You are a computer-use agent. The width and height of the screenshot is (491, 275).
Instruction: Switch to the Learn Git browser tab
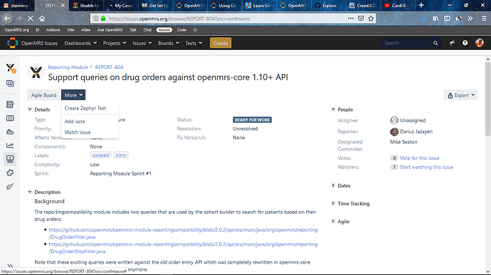(258, 5)
